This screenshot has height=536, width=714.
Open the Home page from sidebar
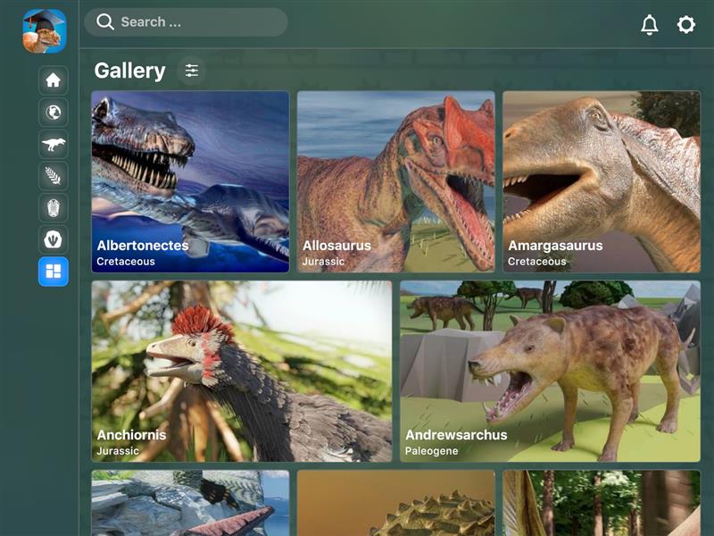[x=54, y=80]
